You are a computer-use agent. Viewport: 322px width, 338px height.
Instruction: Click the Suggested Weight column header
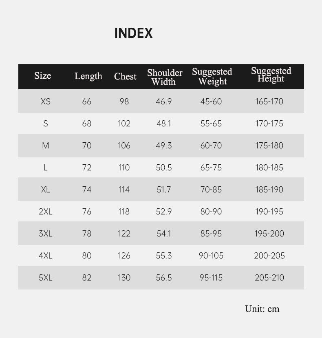pos(212,76)
